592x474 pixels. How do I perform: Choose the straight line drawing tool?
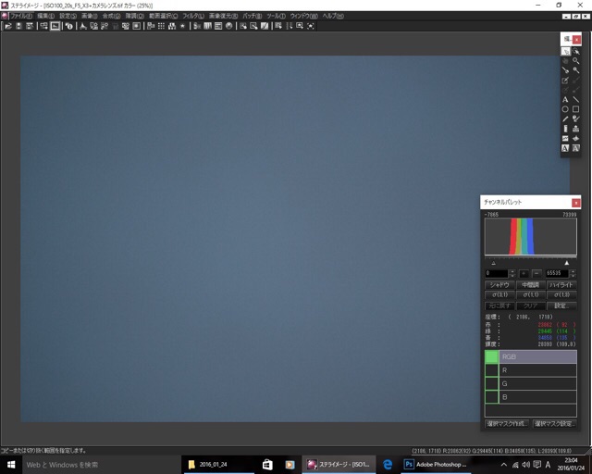pos(575,99)
